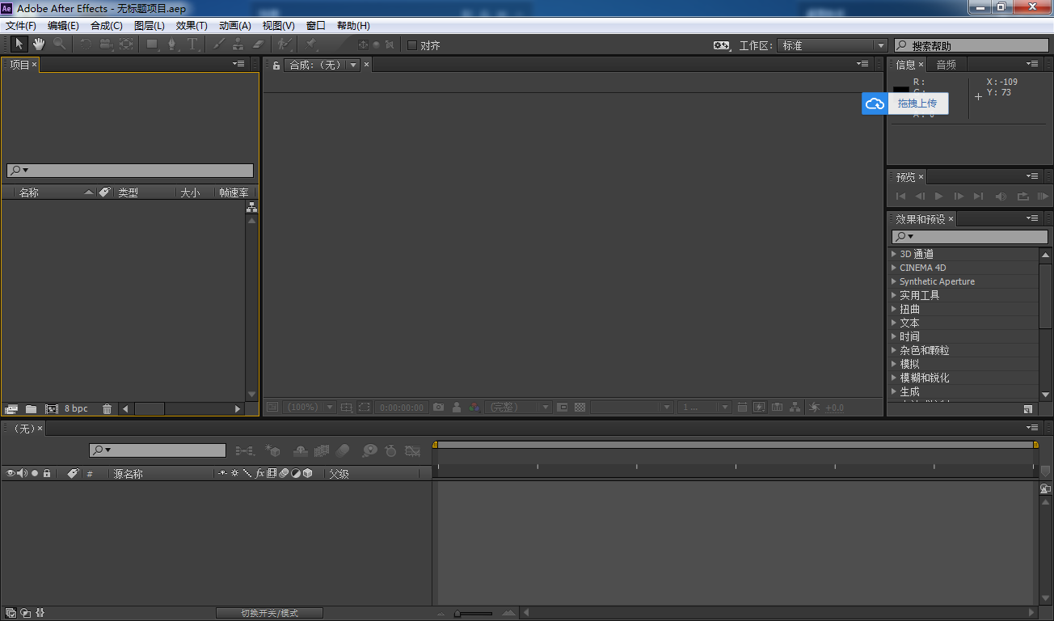Select the Selection arrow tool
Screen dimensions: 1054x621
[19, 44]
